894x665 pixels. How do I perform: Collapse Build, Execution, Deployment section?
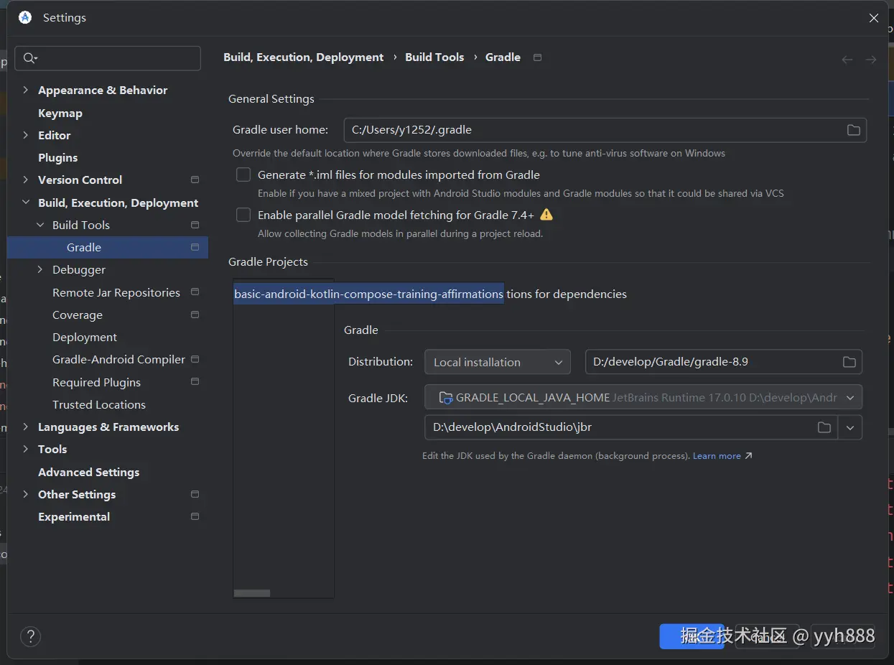click(26, 203)
